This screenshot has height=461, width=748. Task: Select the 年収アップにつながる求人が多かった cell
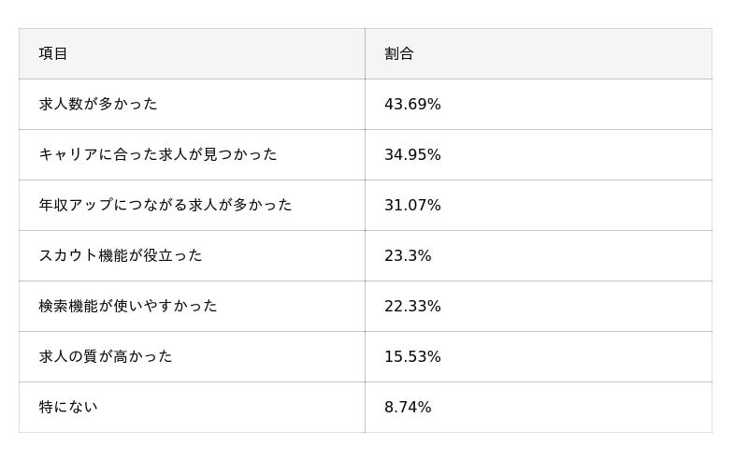pos(165,206)
